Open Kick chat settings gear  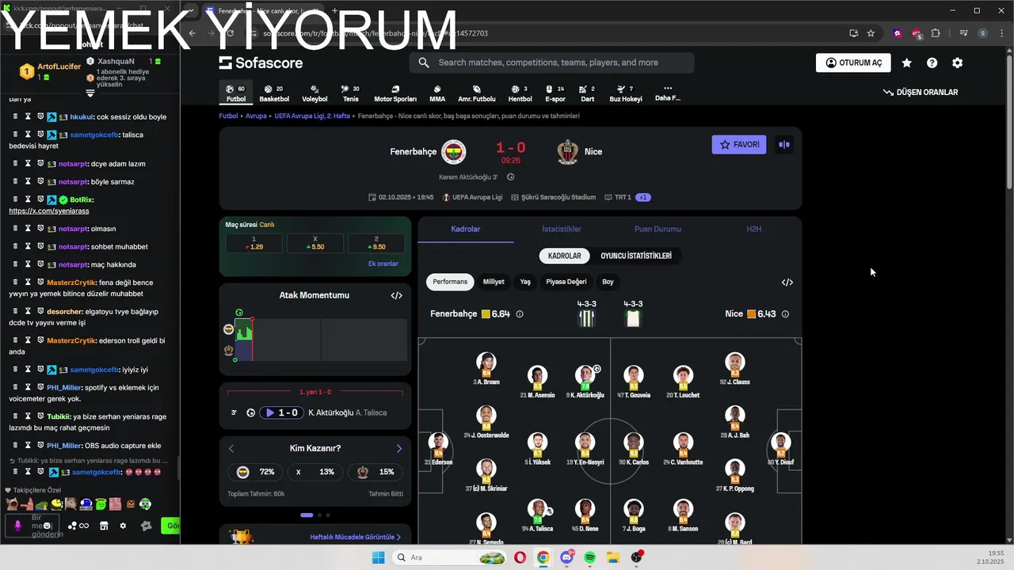123,525
